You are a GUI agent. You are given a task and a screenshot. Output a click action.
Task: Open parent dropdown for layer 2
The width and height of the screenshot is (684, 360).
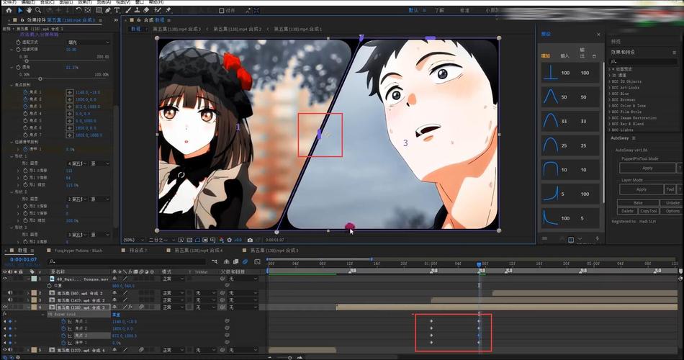[x=243, y=293]
